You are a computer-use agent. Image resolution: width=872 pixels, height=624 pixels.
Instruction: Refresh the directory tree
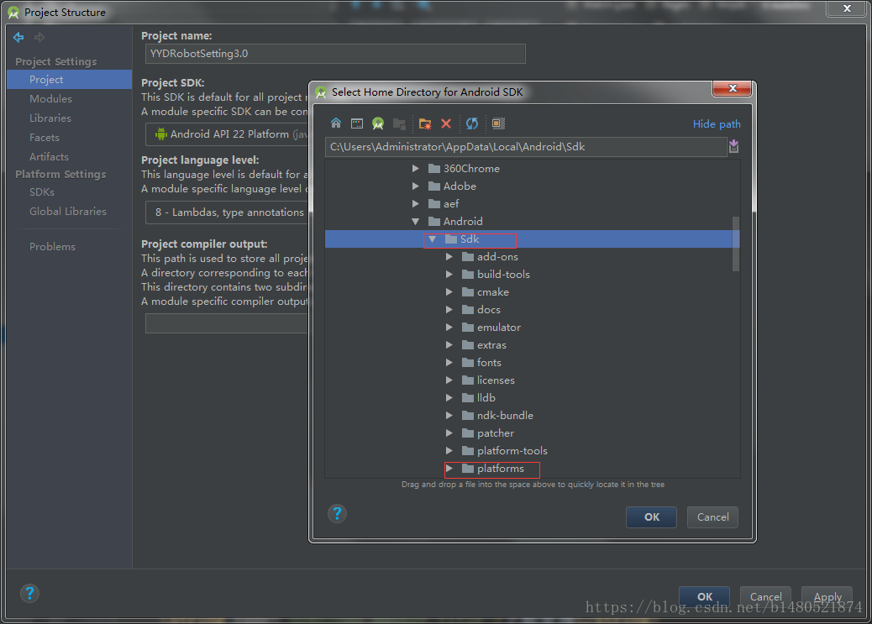[x=472, y=123]
